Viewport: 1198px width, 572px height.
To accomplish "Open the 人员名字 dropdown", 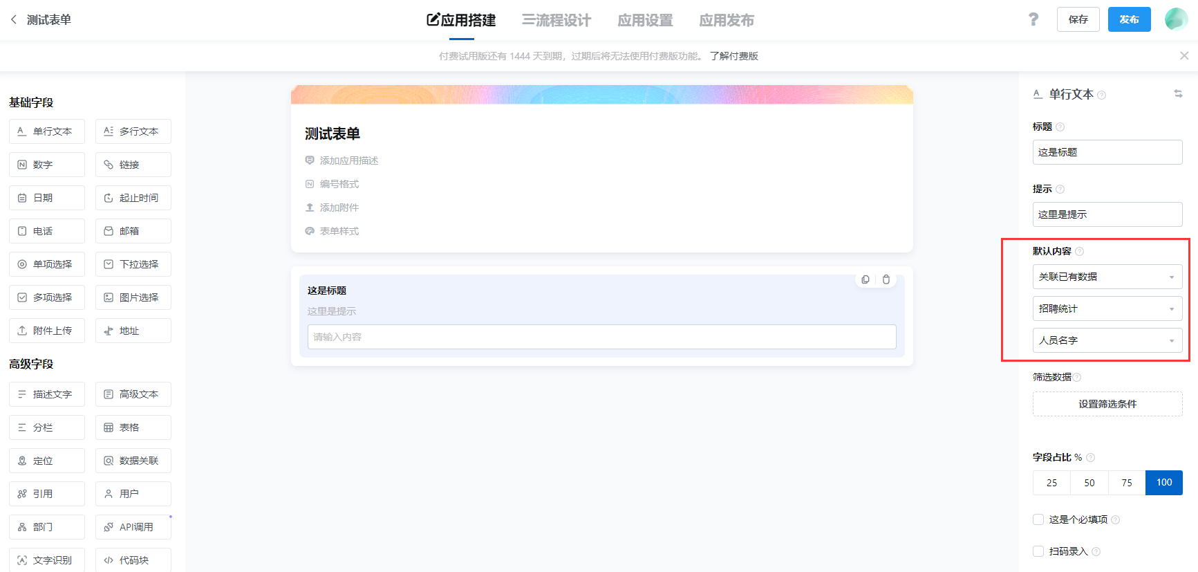I will [x=1107, y=340].
